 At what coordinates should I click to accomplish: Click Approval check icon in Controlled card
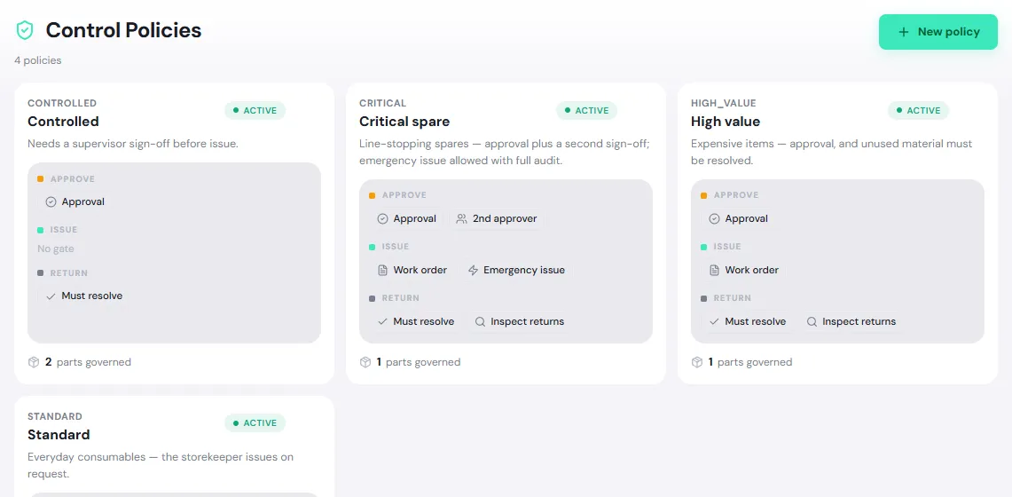[x=51, y=202]
